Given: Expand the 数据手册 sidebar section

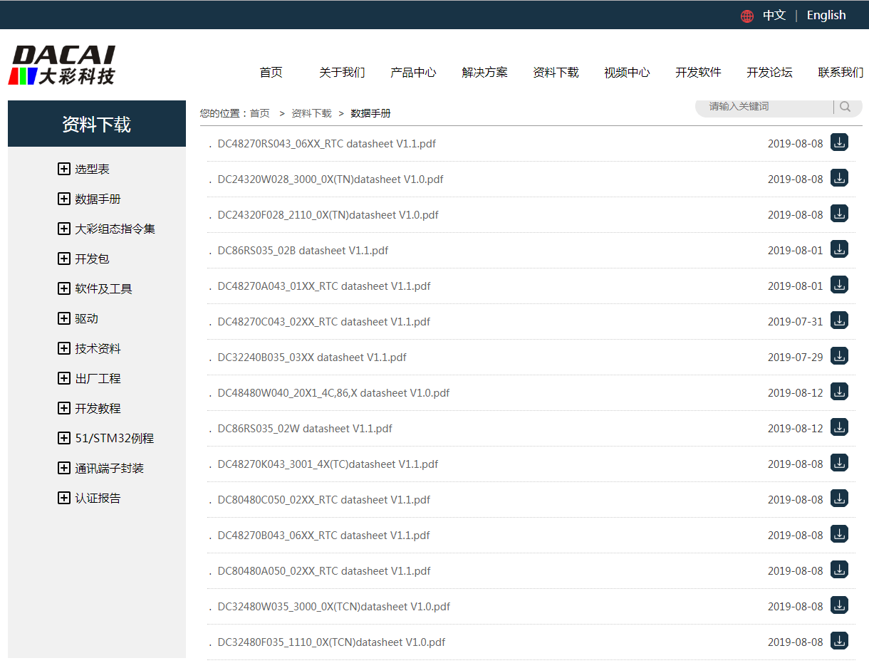Looking at the screenshot, I should pos(64,199).
